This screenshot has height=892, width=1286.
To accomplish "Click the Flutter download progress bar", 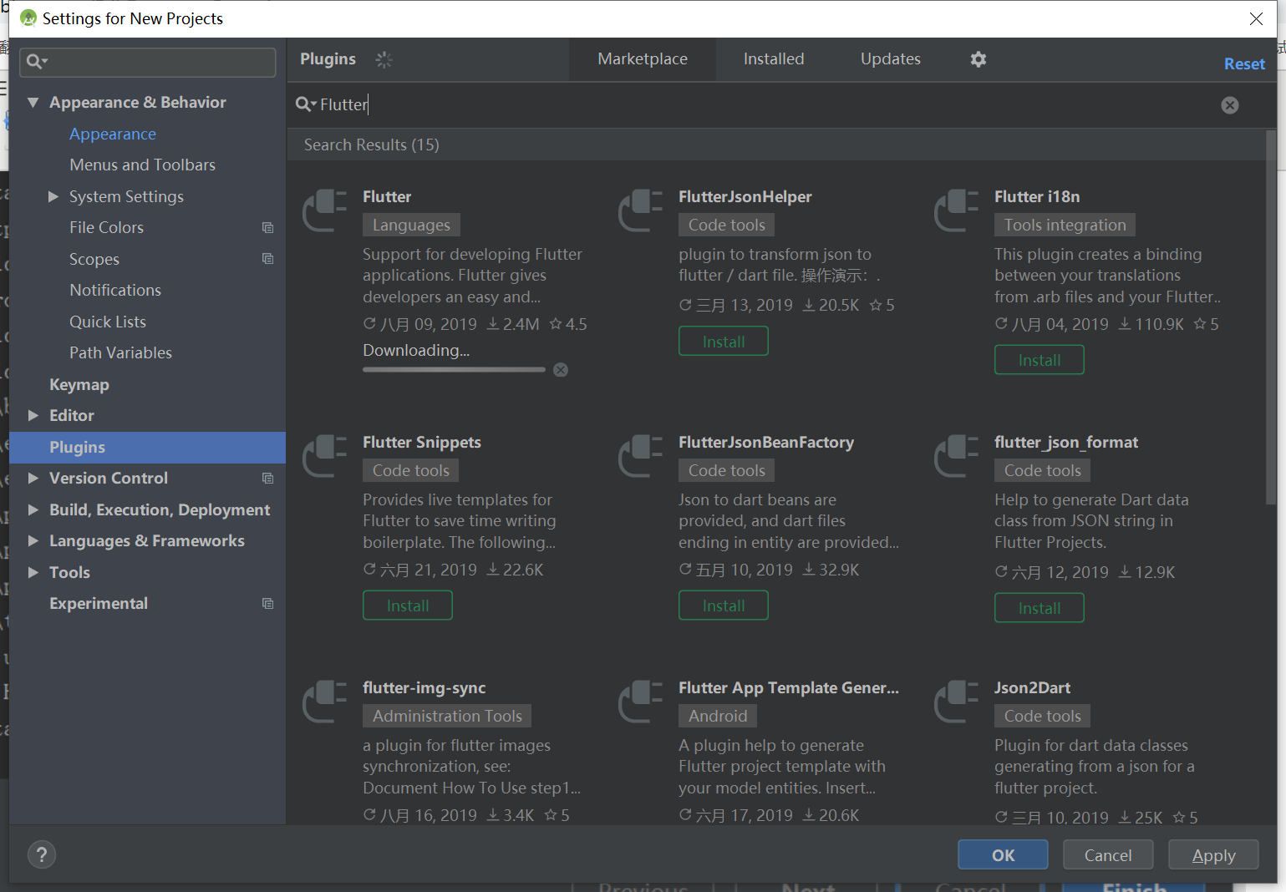I will coord(454,370).
